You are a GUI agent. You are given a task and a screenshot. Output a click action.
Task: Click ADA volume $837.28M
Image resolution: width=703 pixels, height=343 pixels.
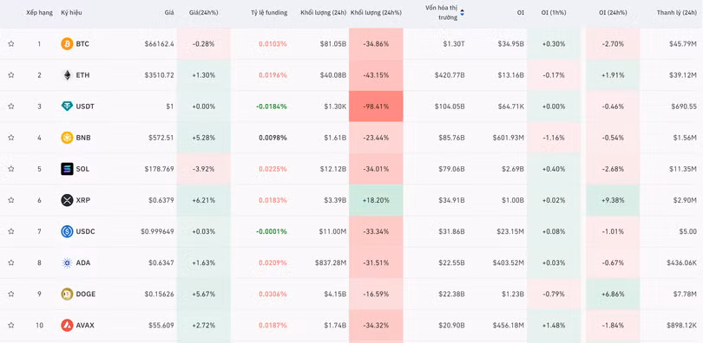click(331, 263)
